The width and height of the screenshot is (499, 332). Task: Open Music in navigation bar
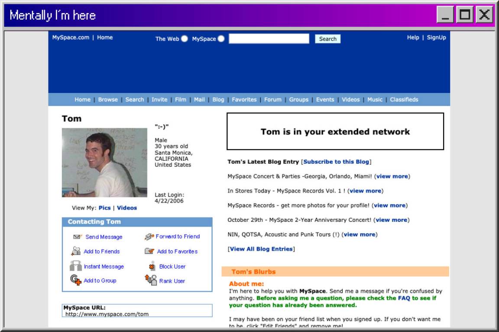pyautogui.click(x=375, y=99)
